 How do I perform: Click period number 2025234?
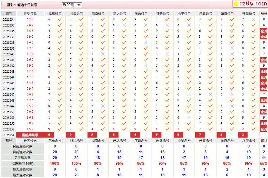click(x=9, y=19)
